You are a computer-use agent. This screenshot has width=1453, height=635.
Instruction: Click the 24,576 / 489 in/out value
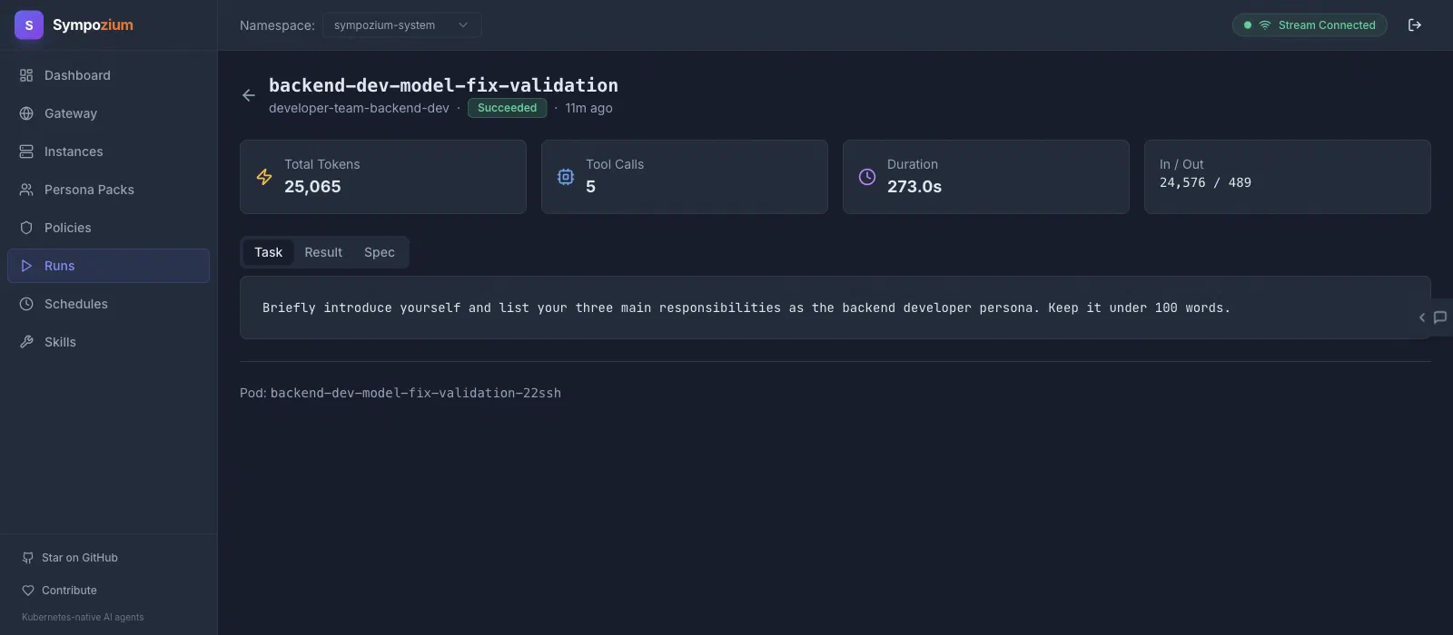pos(1205,182)
